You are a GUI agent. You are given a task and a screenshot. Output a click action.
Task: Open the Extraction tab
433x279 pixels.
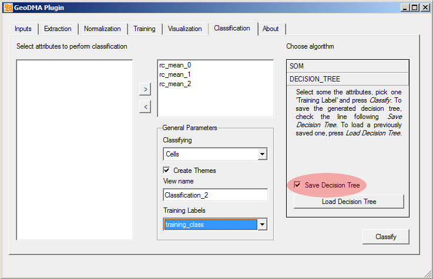click(58, 29)
